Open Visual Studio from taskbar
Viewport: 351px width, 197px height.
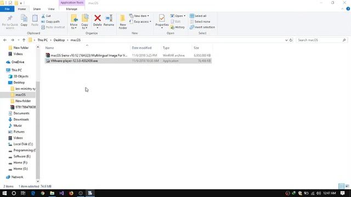[x=61, y=193]
